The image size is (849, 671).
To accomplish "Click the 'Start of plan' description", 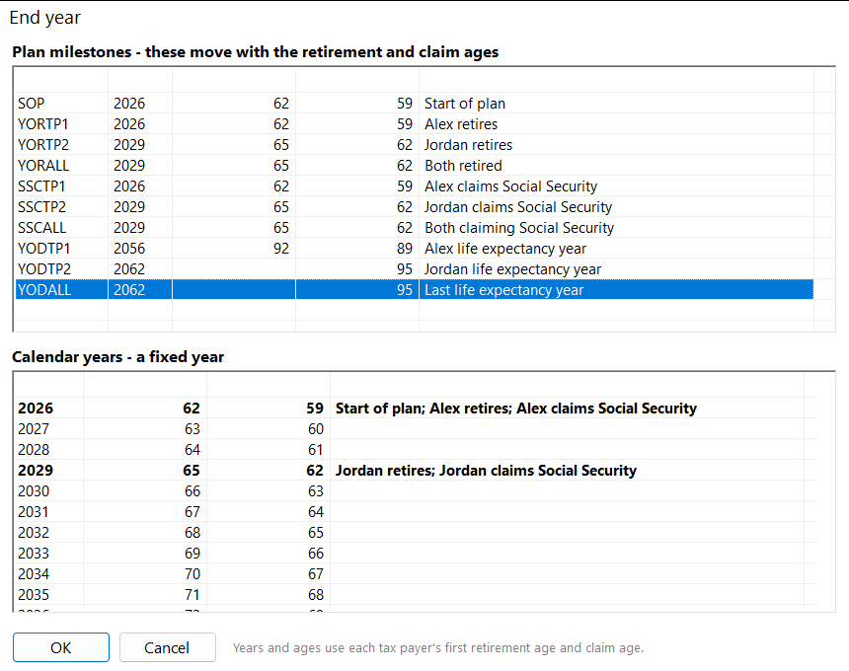I will click(465, 104).
